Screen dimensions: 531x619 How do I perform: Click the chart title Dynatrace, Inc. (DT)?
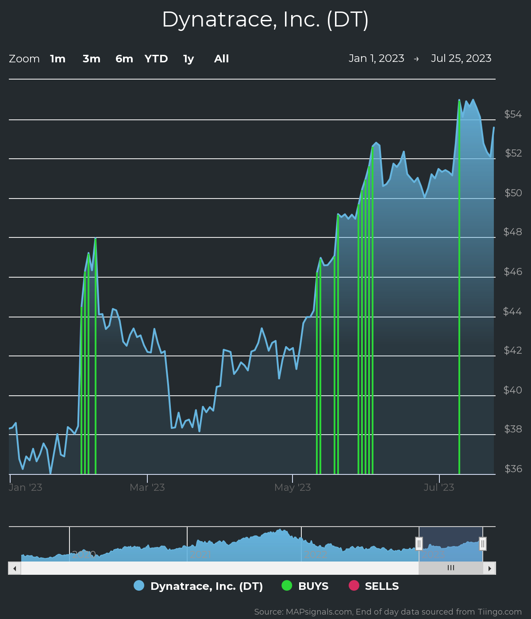pyautogui.click(x=265, y=19)
